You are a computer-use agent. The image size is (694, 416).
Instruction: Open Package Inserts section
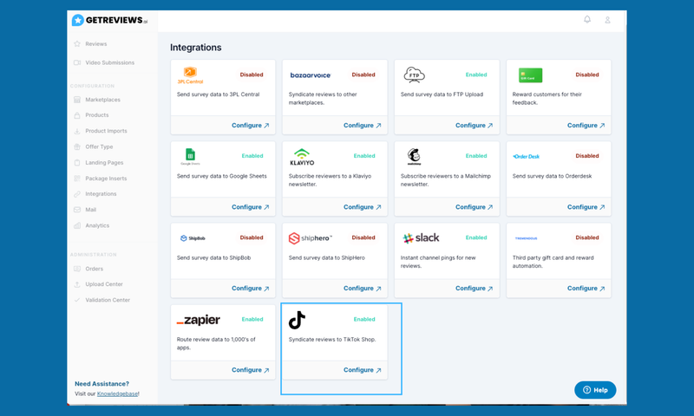point(106,179)
